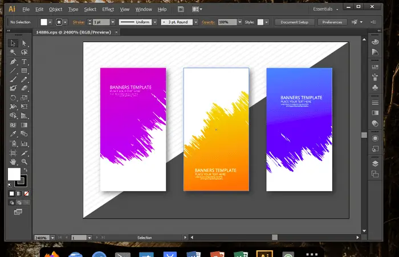Open the Effect menu
The image size is (399, 257).
(108, 10)
